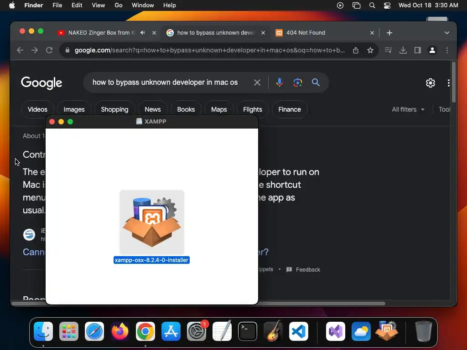Click the Chrome vertical scrollbar
This screenshot has width=467, height=350.
(x=454, y=82)
